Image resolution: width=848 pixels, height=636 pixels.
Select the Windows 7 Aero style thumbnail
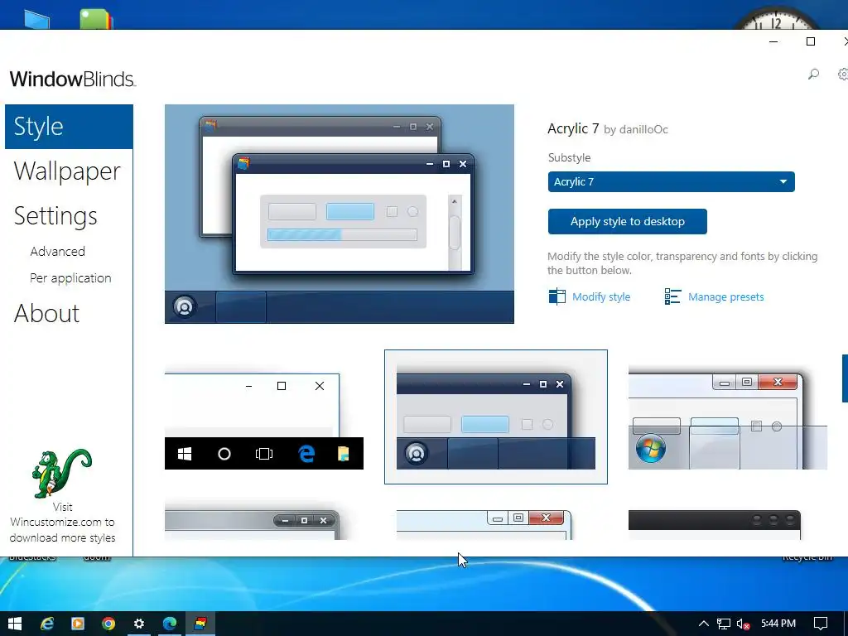click(728, 421)
